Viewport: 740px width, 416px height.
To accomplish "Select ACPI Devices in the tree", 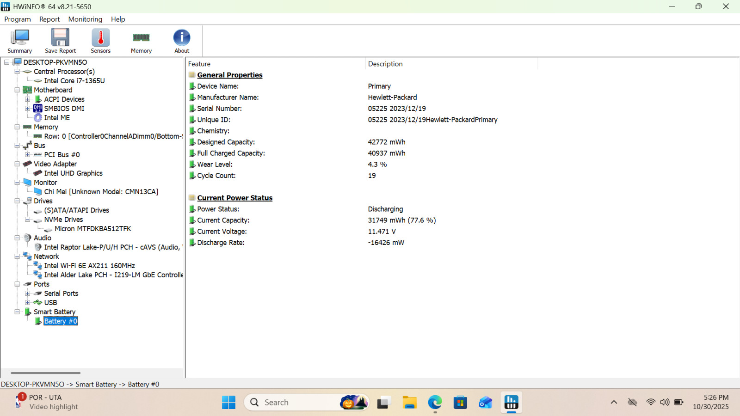I will click(64, 99).
